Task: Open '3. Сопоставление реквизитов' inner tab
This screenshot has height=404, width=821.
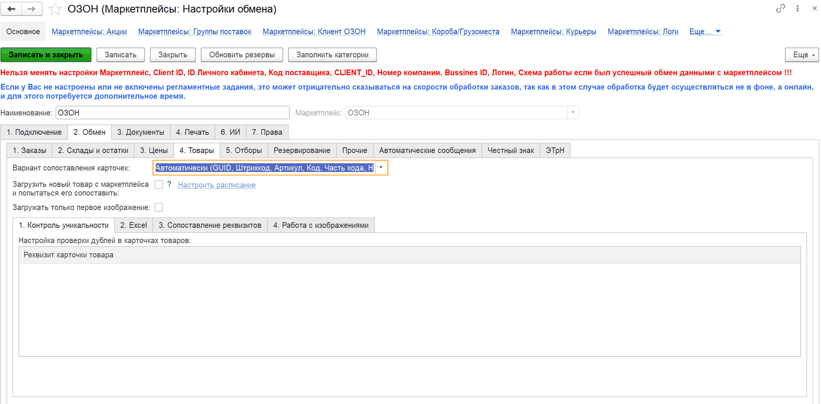Action: click(210, 225)
